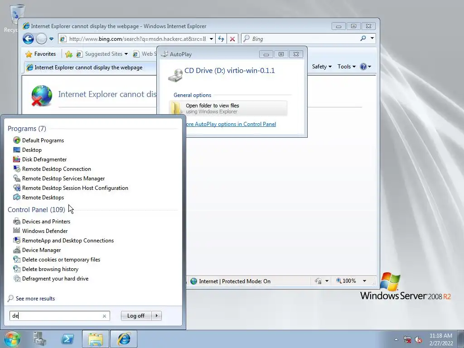Click the Control Panel (109) group header
Viewport: 464px width, 348px height.
tap(36, 209)
